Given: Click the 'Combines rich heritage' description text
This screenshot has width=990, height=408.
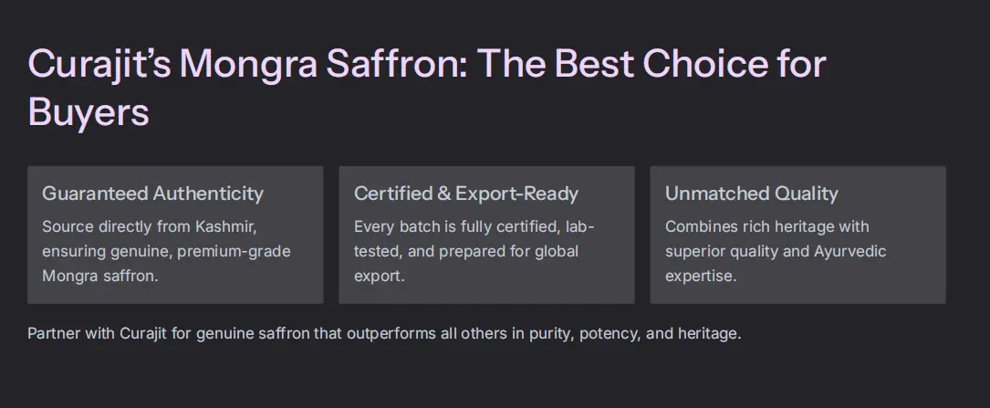Looking at the screenshot, I should (776, 251).
